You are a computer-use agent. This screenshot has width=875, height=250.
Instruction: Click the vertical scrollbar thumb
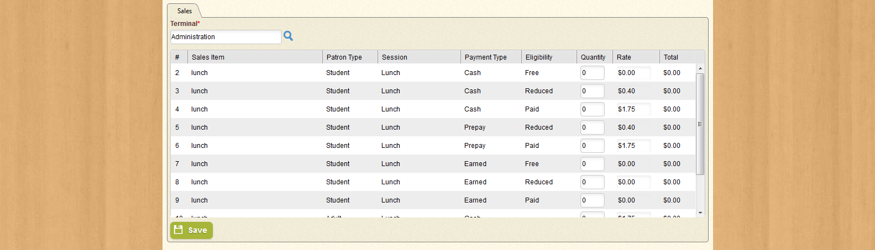coord(700,124)
